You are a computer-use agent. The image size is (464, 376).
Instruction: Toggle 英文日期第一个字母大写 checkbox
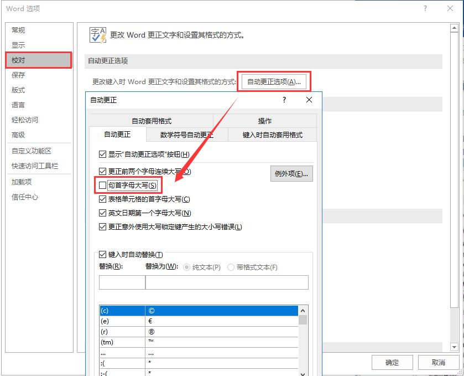(102, 213)
